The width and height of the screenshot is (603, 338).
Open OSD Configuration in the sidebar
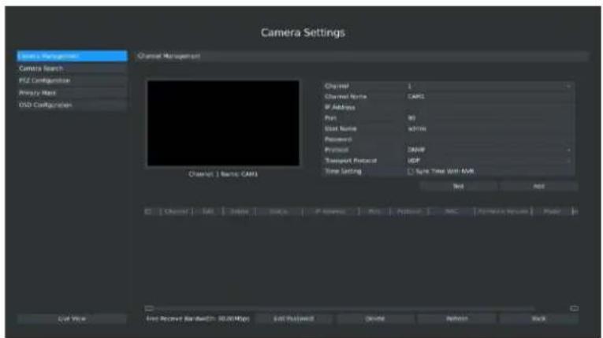click(72, 105)
